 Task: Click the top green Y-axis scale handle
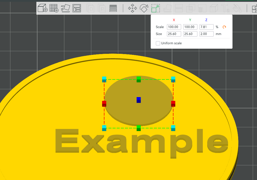pyautogui.click(x=139, y=79)
